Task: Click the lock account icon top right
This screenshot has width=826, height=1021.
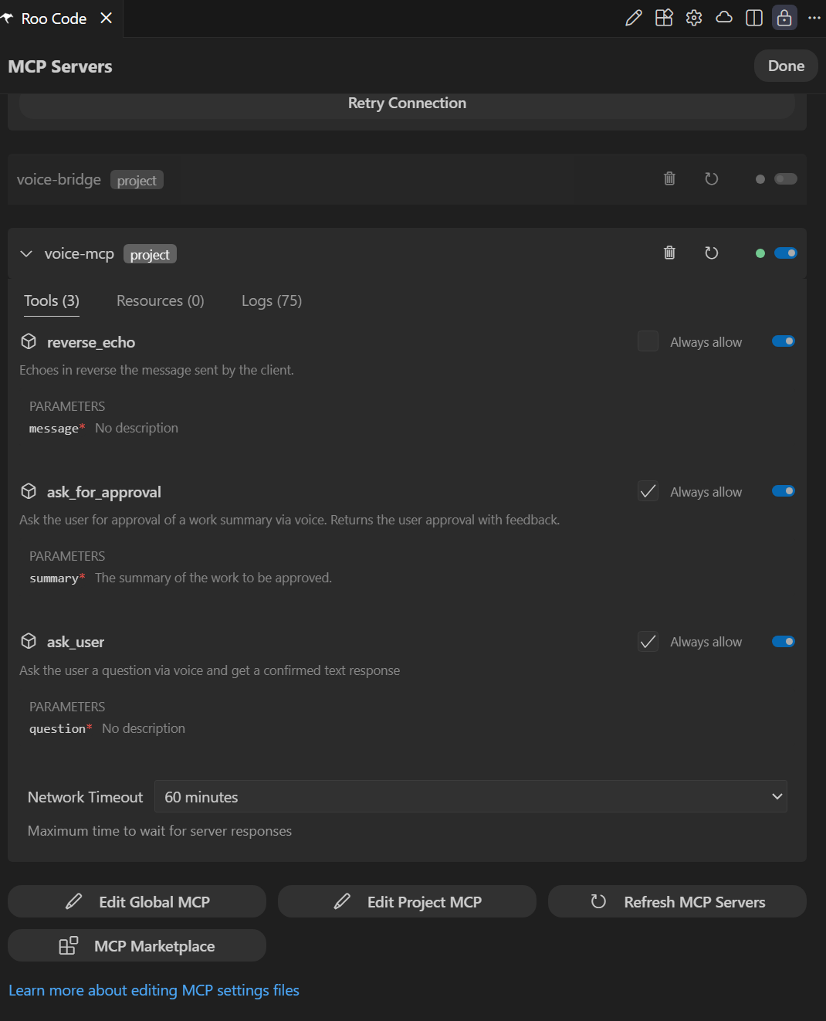Action: pyautogui.click(x=784, y=17)
